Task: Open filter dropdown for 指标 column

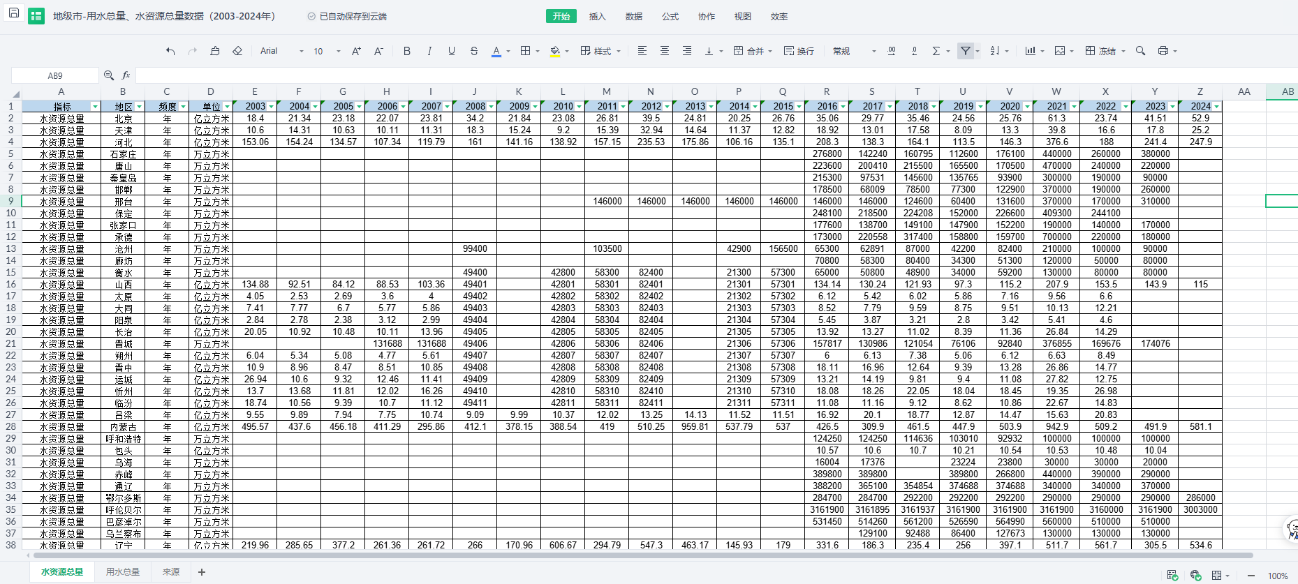Action: [x=95, y=107]
